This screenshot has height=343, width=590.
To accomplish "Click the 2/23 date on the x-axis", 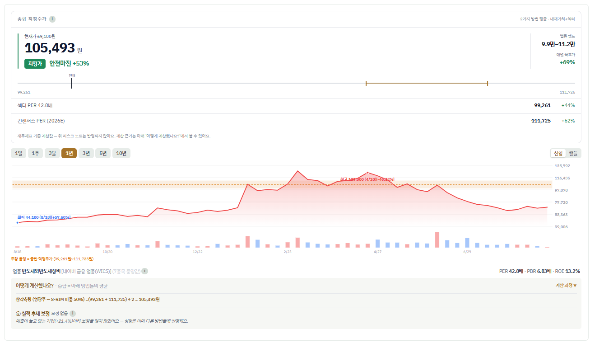I will 288,252.
